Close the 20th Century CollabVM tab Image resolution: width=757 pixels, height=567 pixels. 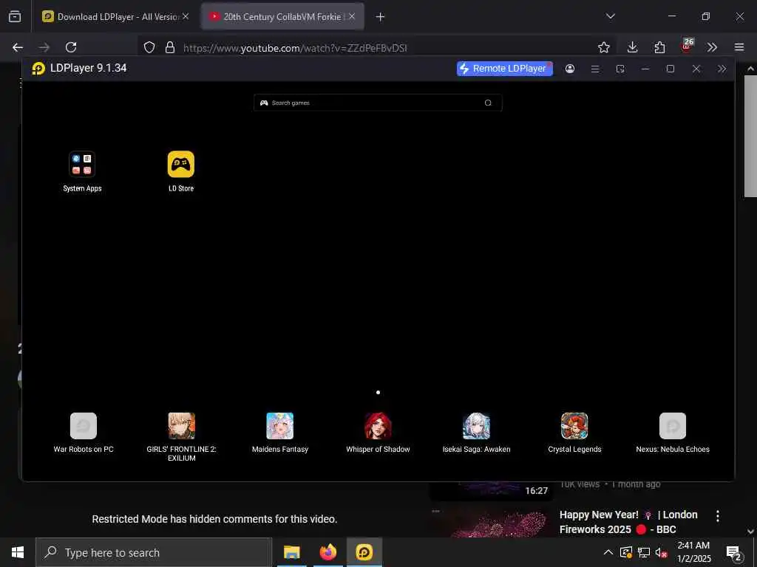[352, 16]
